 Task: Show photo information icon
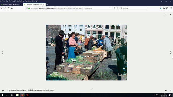[166, 90]
